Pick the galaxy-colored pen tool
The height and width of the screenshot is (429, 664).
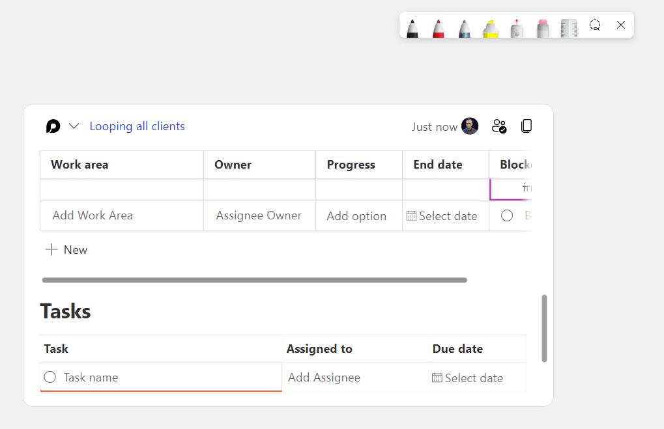point(465,28)
